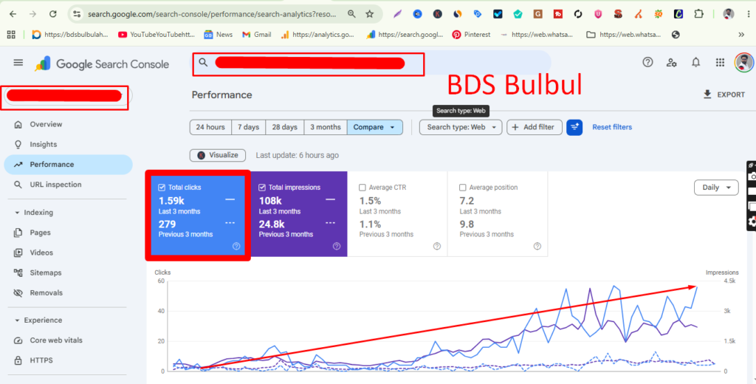Select the 7 days date range
The width and height of the screenshot is (756, 384).
(248, 127)
